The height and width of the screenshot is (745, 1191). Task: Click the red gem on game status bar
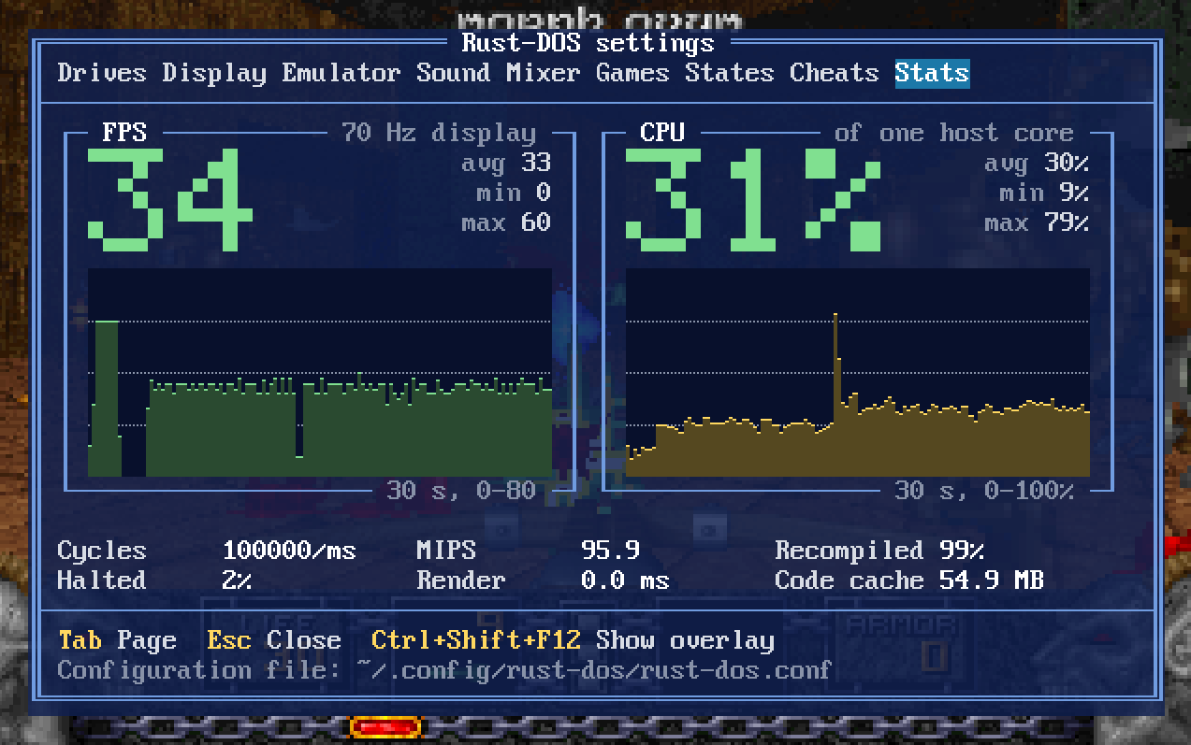pyautogui.click(x=385, y=727)
